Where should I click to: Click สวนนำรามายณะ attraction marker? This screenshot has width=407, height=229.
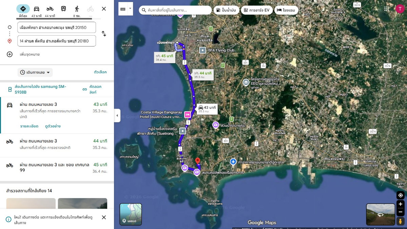point(215,125)
